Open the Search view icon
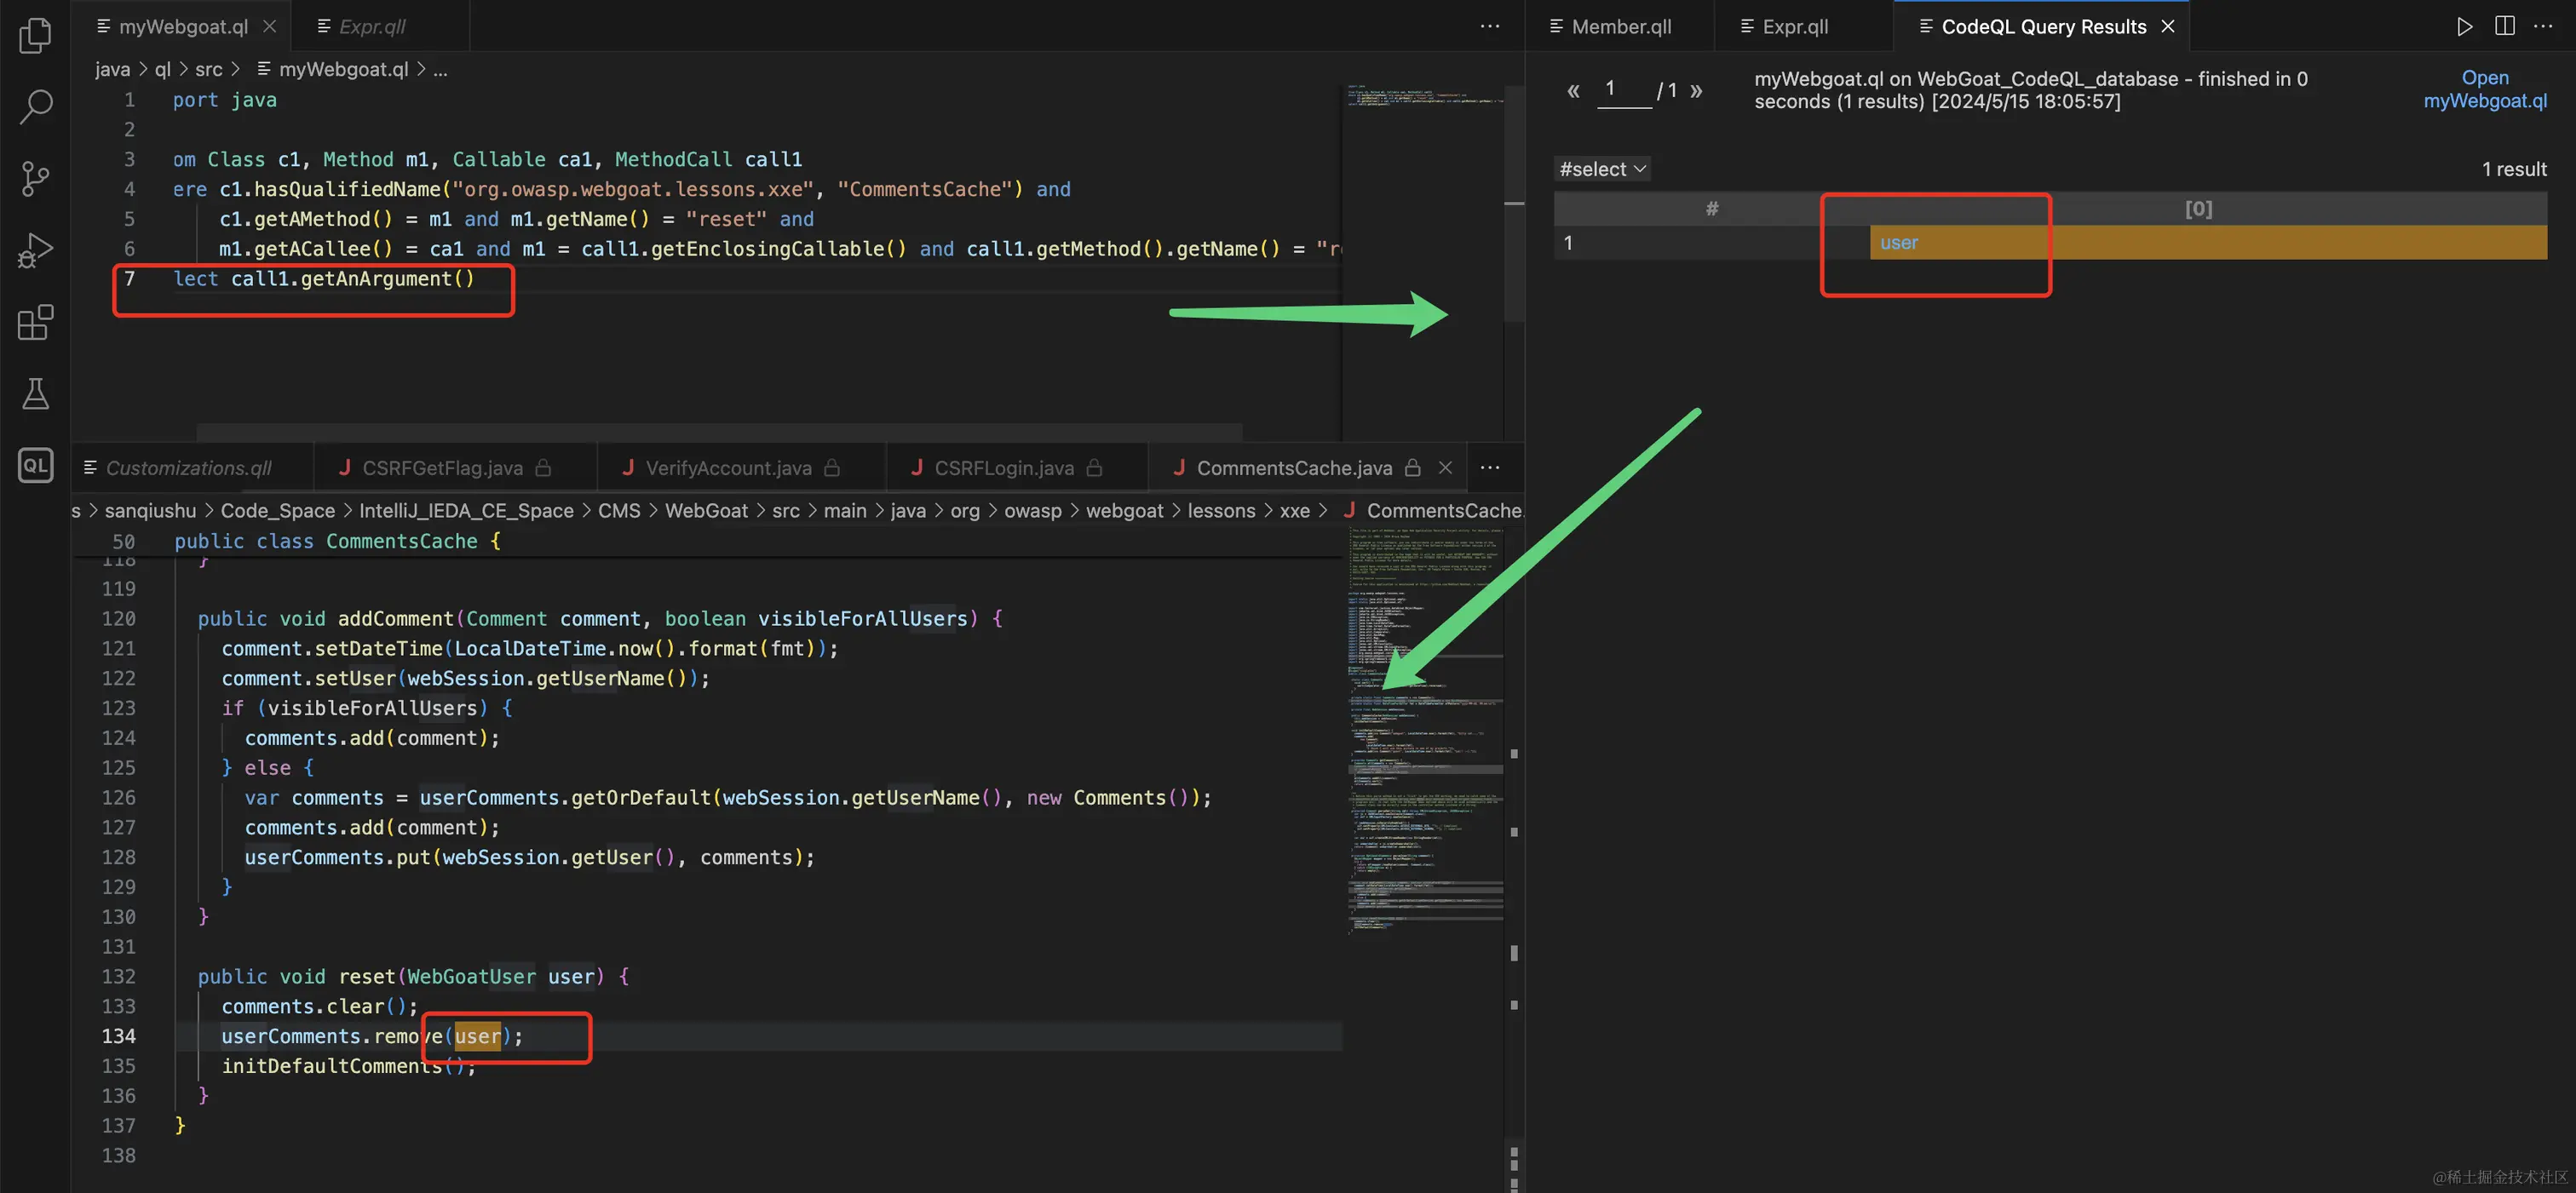The height and width of the screenshot is (1193, 2576). (x=36, y=107)
